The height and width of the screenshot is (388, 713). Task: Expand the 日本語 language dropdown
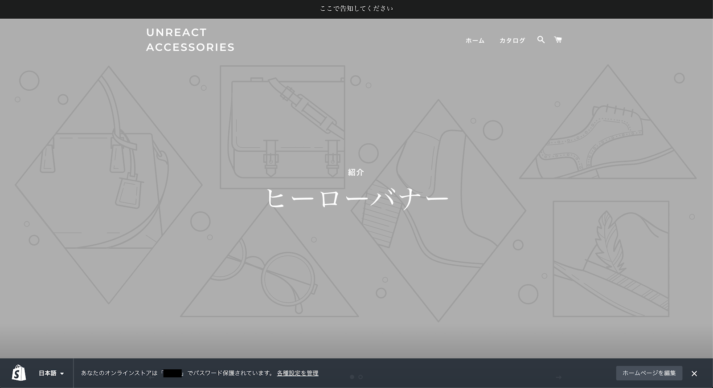click(x=51, y=373)
